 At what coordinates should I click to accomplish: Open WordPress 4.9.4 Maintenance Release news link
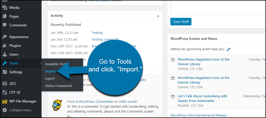pos(198,115)
